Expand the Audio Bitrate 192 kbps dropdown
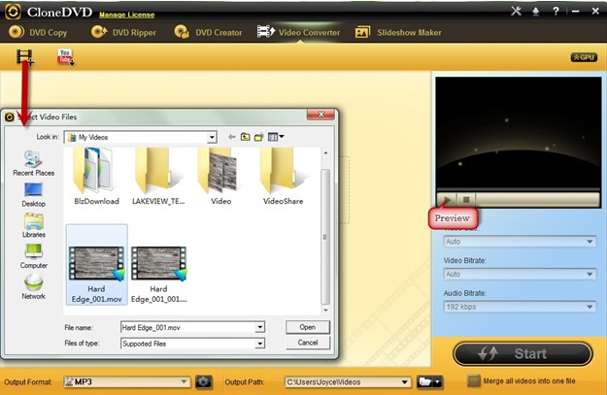Screen dimensions: 607x395 click(520, 307)
